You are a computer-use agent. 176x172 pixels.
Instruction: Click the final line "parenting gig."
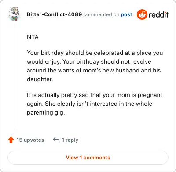point(46,113)
